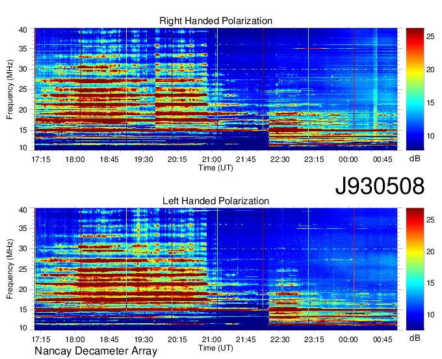Screen dimensions: 442x359
Task: Click the "21:00" time tick of Left Handed plot
Action: pos(212,339)
